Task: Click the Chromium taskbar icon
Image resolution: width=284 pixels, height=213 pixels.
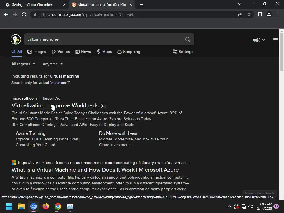Action: click(34, 206)
